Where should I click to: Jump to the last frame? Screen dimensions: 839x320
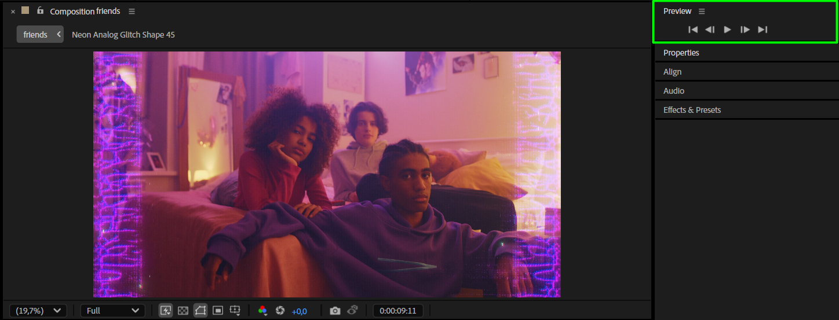pyautogui.click(x=763, y=30)
